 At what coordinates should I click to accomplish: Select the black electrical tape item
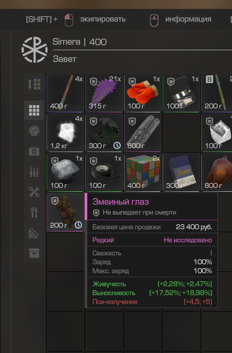click(104, 173)
